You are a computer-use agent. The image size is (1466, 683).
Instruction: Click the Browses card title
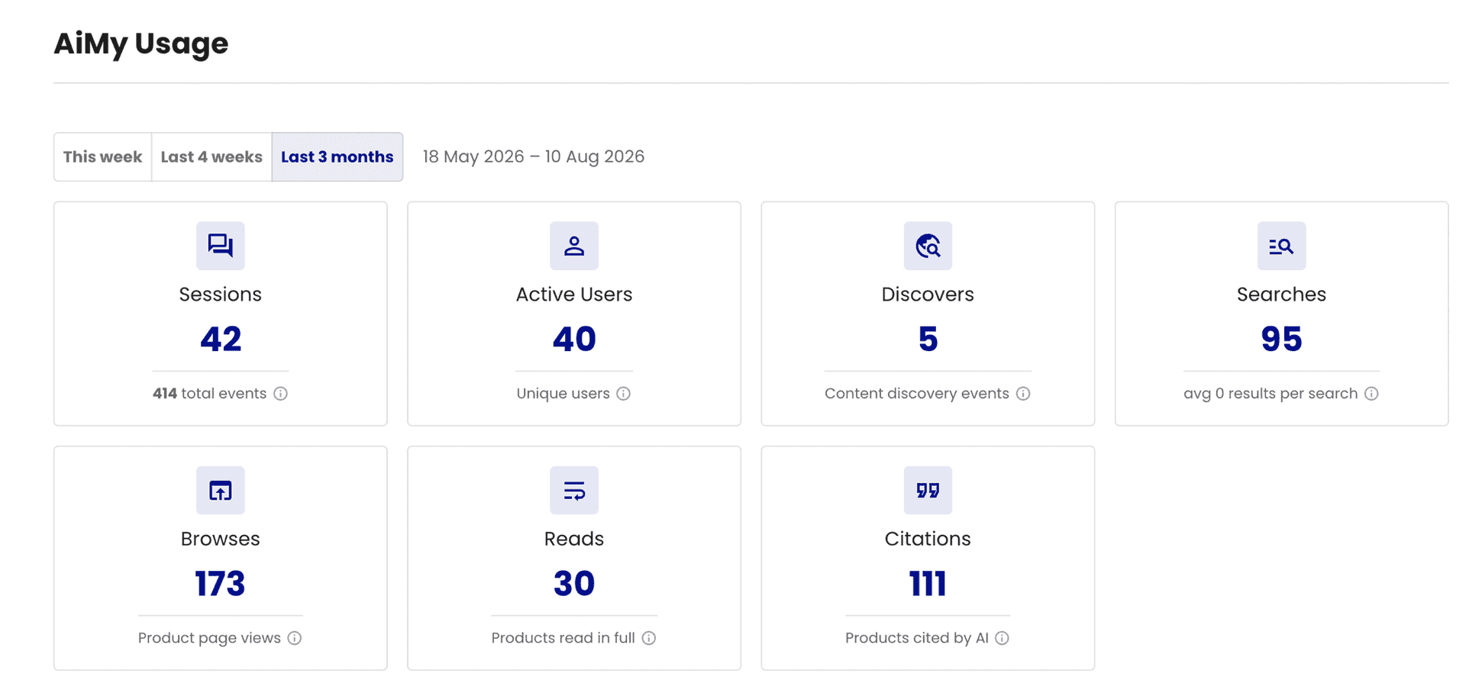(221, 539)
